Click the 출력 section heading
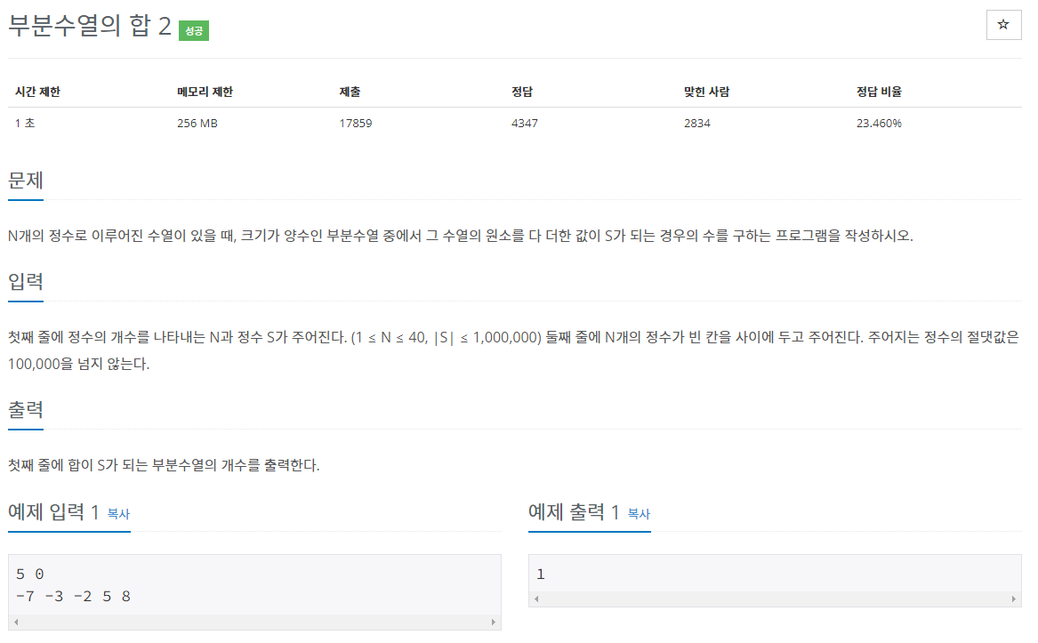The height and width of the screenshot is (643, 1038). pyautogui.click(x=26, y=409)
